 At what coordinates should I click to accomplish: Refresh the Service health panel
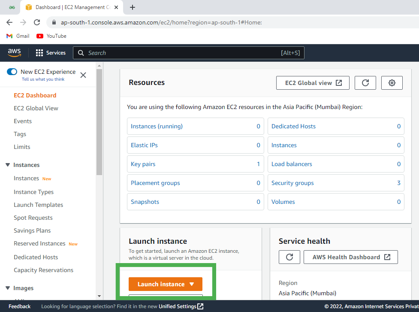click(x=290, y=257)
